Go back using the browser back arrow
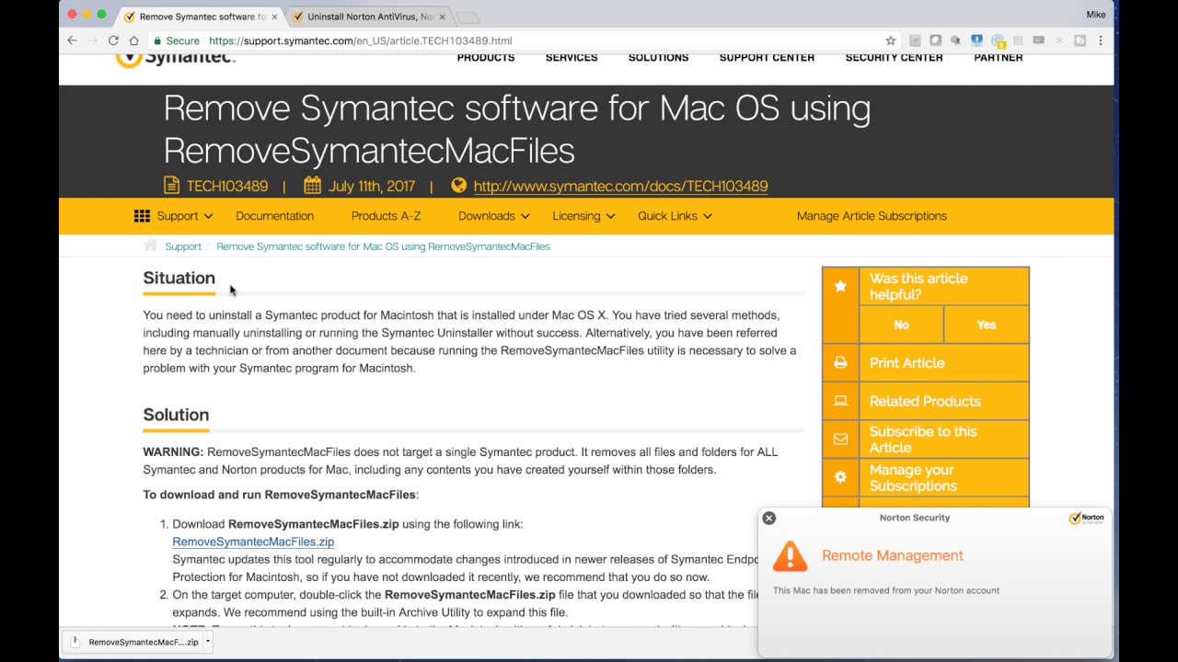Screen dimensions: 1178x662 click(73, 40)
